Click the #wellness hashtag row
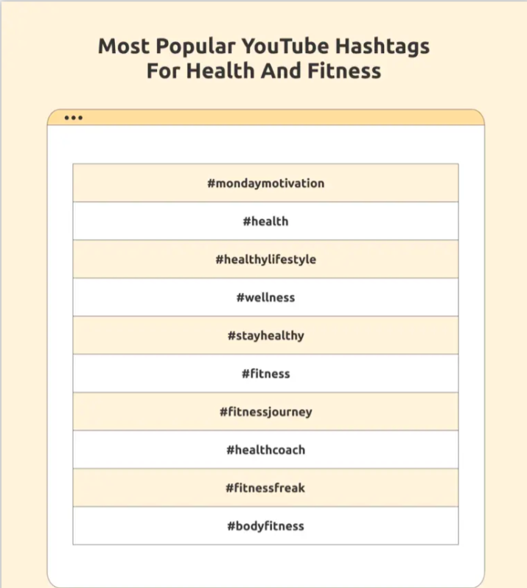The height and width of the screenshot is (588, 527). (x=265, y=298)
